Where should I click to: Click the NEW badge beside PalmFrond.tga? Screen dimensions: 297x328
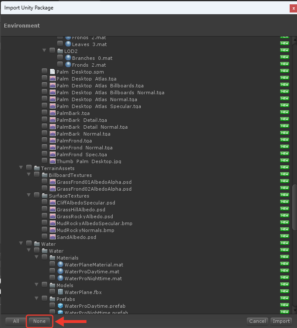coord(284,140)
